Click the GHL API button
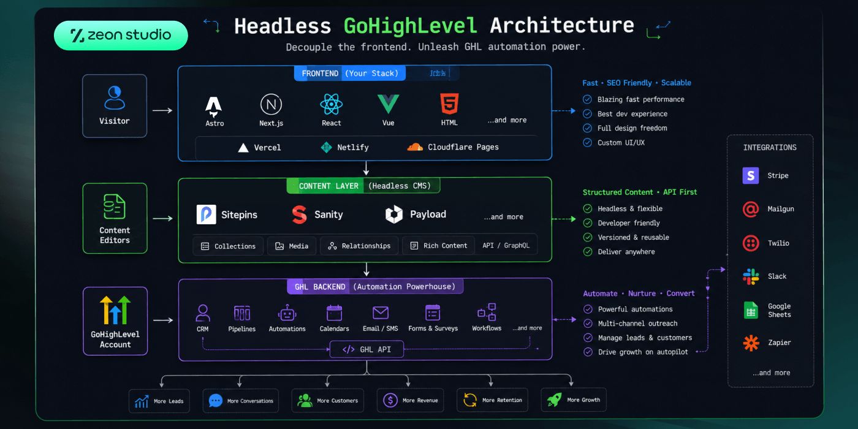This screenshot has width=858, height=429. 366,350
